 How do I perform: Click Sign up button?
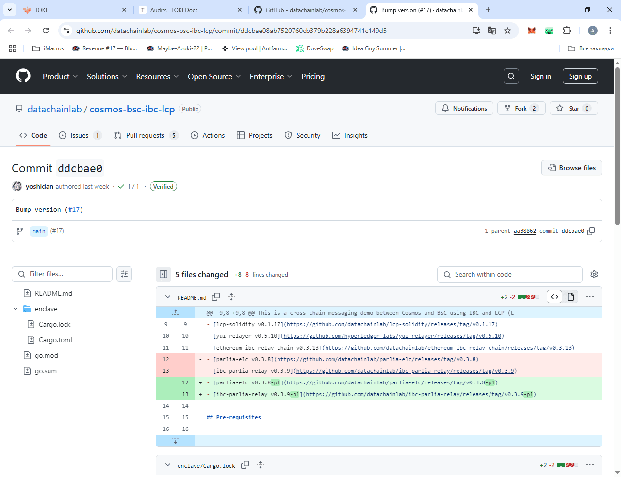[x=580, y=76]
